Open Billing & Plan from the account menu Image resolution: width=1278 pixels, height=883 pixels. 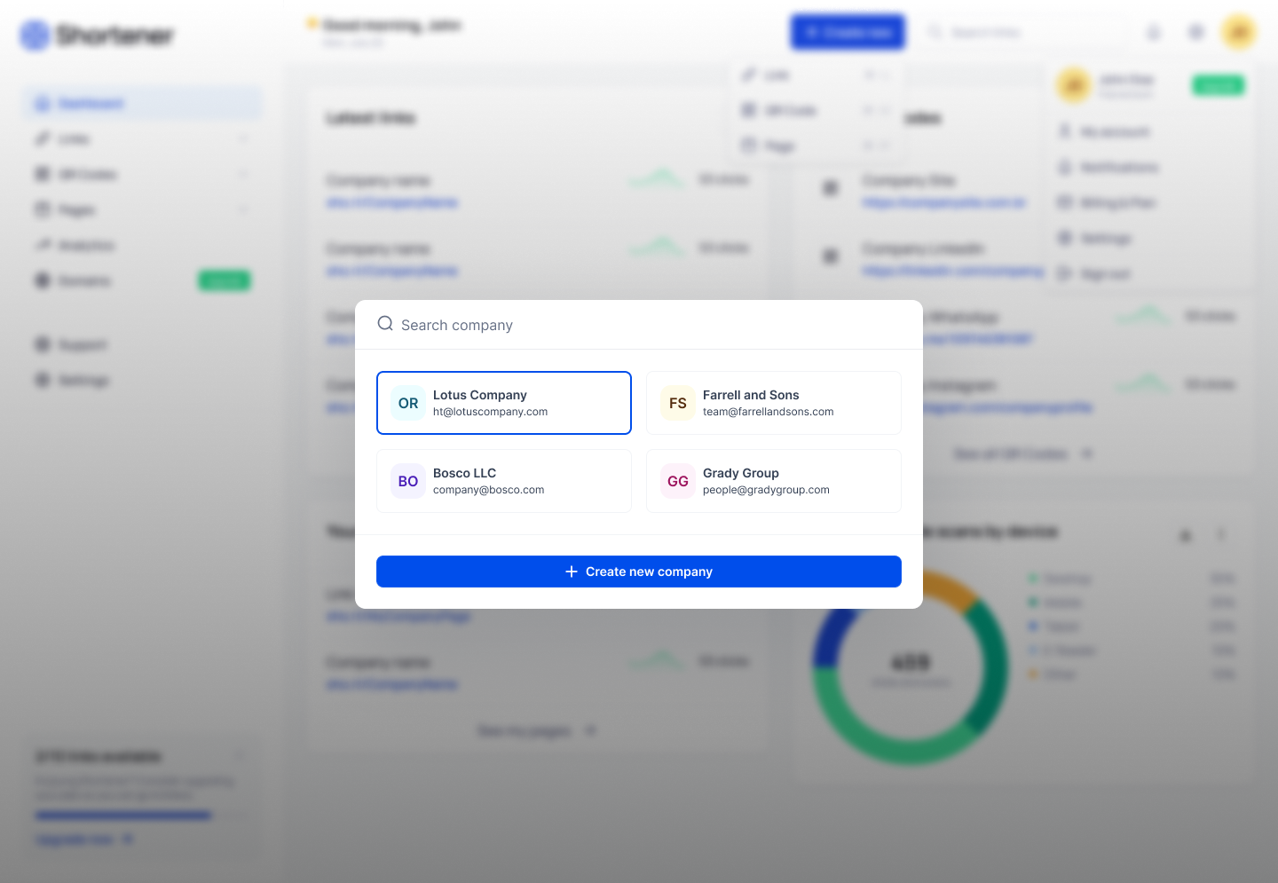(x=1112, y=202)
